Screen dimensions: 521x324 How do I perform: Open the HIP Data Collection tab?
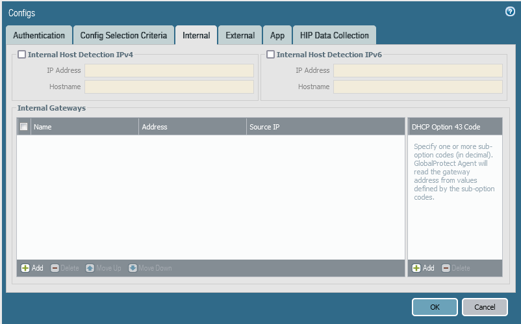pos(335,36)
